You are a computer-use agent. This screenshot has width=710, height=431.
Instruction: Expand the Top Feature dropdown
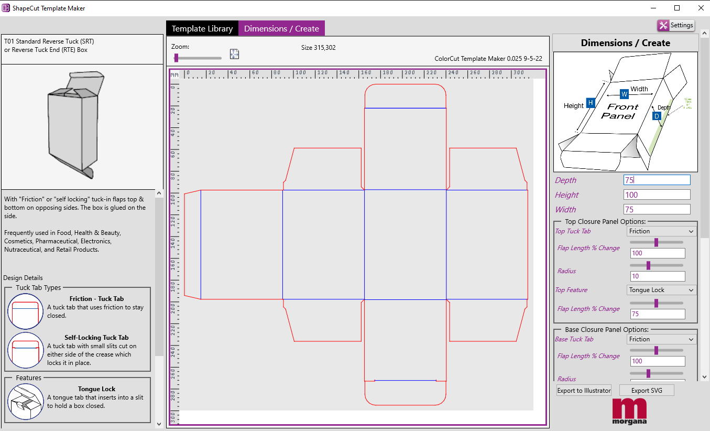(x=661, y=290)
